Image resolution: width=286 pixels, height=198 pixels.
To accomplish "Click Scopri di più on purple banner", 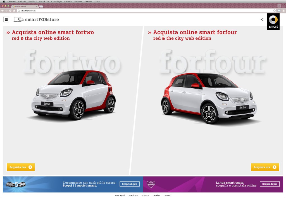I will [x=270, y=184].
